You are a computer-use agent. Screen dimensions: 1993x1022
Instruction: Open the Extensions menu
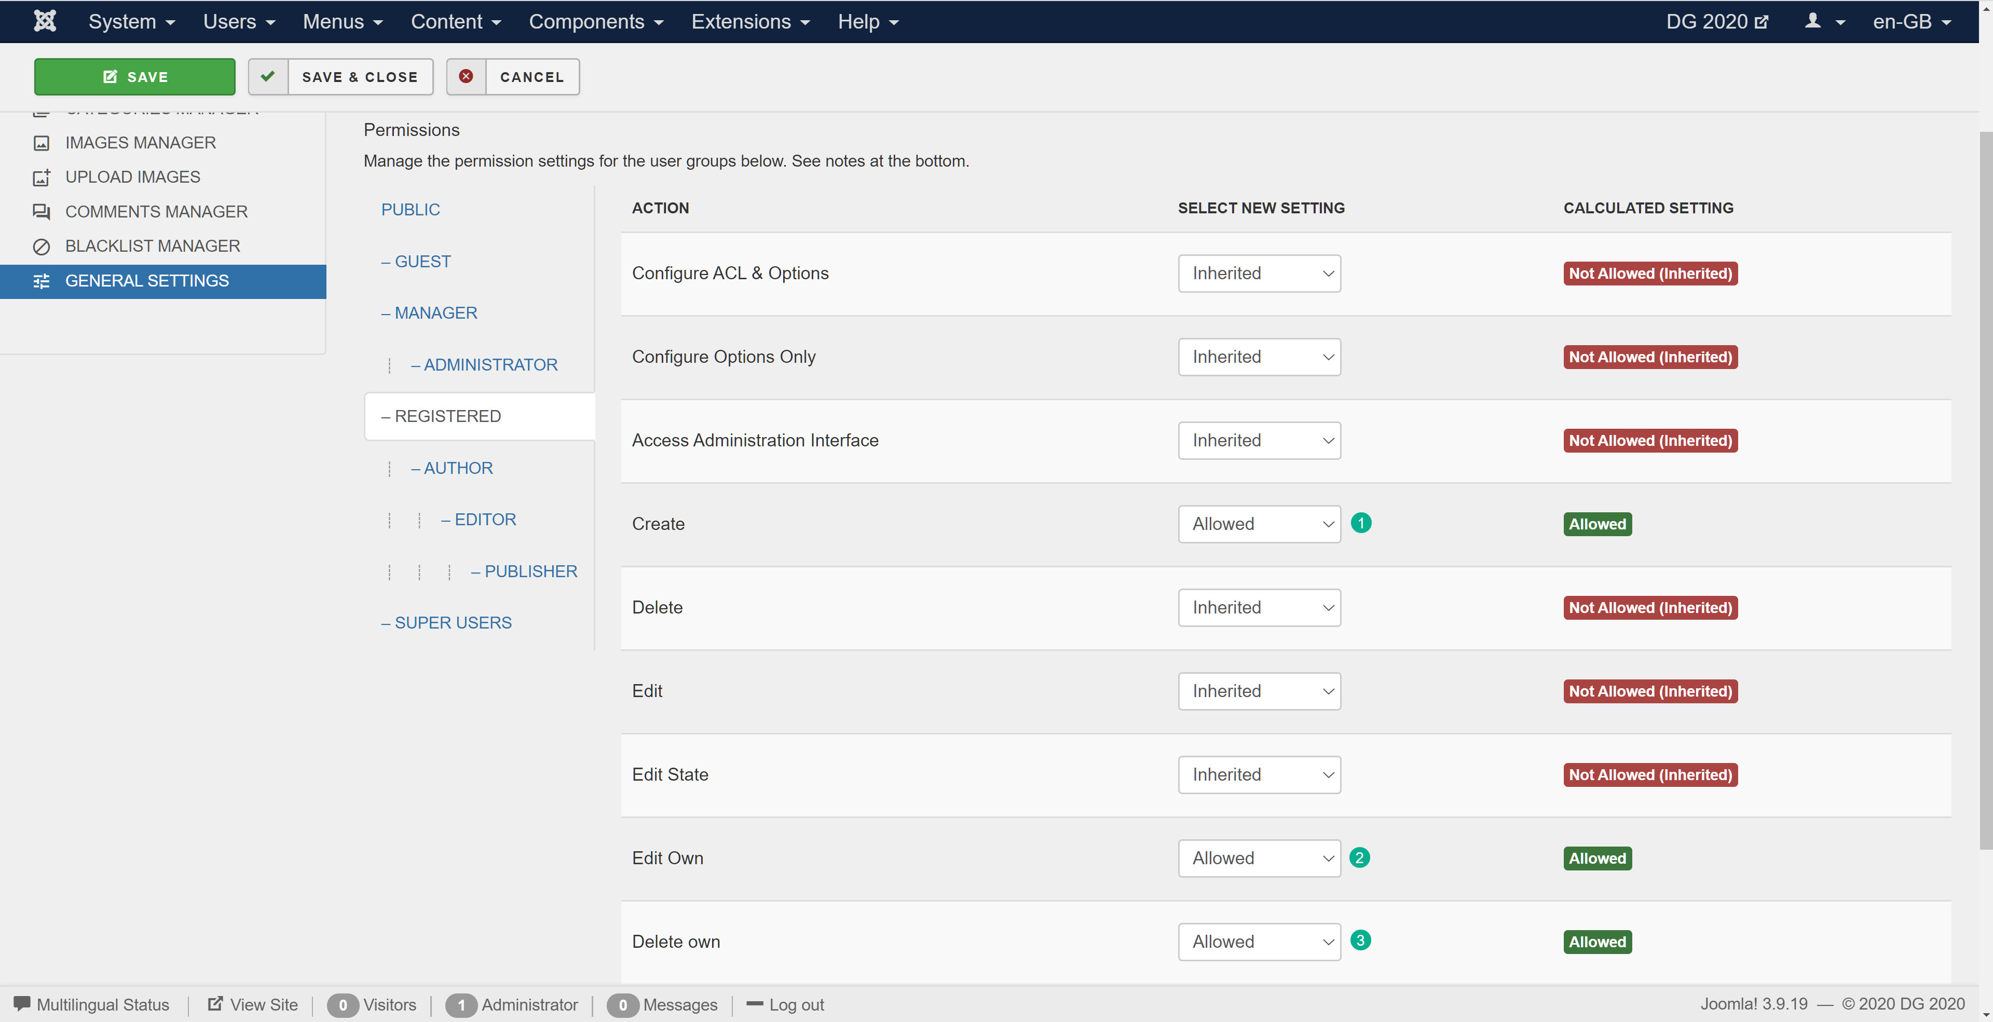(750, 22)
